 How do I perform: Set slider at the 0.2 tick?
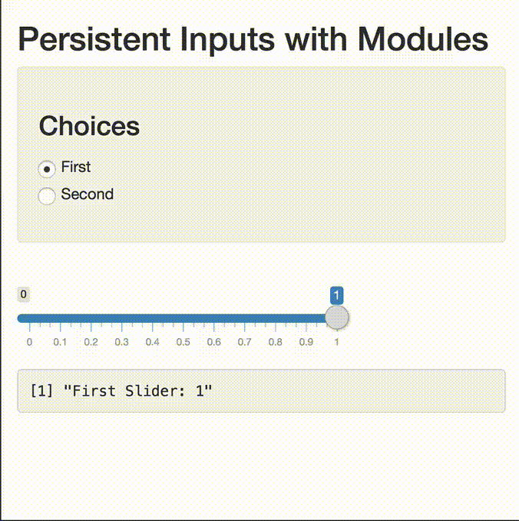[x=91, y=318]
